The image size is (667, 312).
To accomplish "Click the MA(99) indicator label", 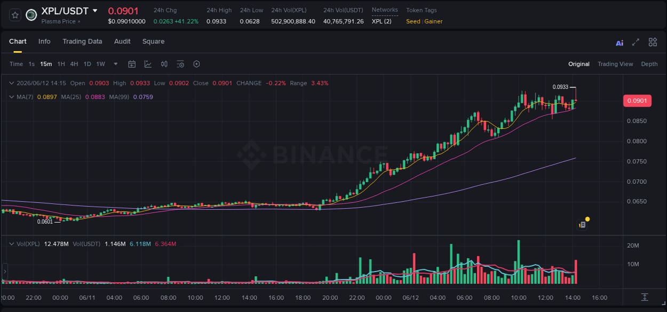I will pyautogui.click(x=118, y=97).
